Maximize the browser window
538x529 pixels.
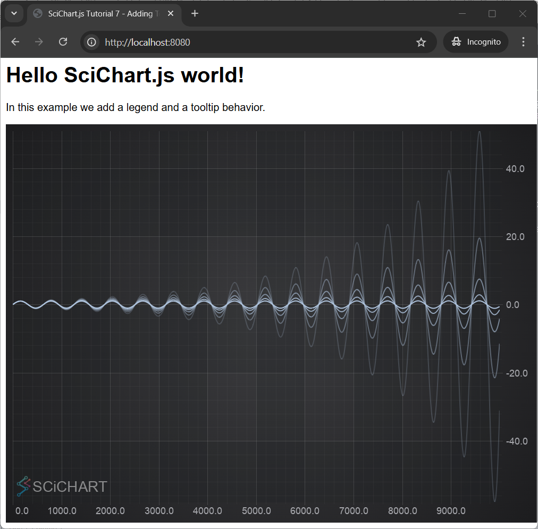[492, 14]
